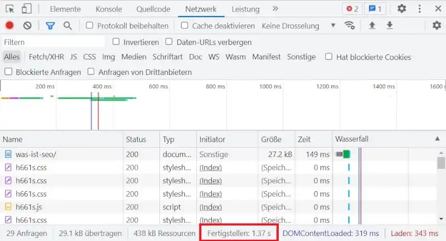Viewport: 446px width, 241px height.
Task: Switch to the Konsole tab
Action: point(109,9)
